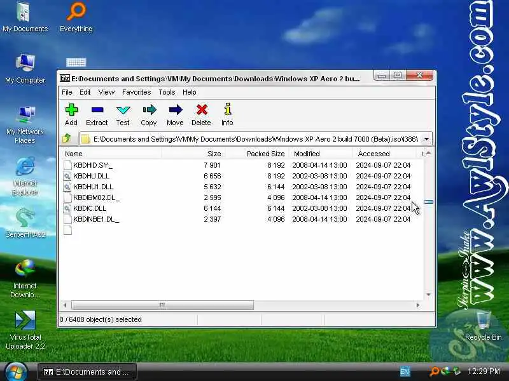Click the horizontal scroll left arrow
The height and width of the screenshot is (381, 509).
point(65,305)
